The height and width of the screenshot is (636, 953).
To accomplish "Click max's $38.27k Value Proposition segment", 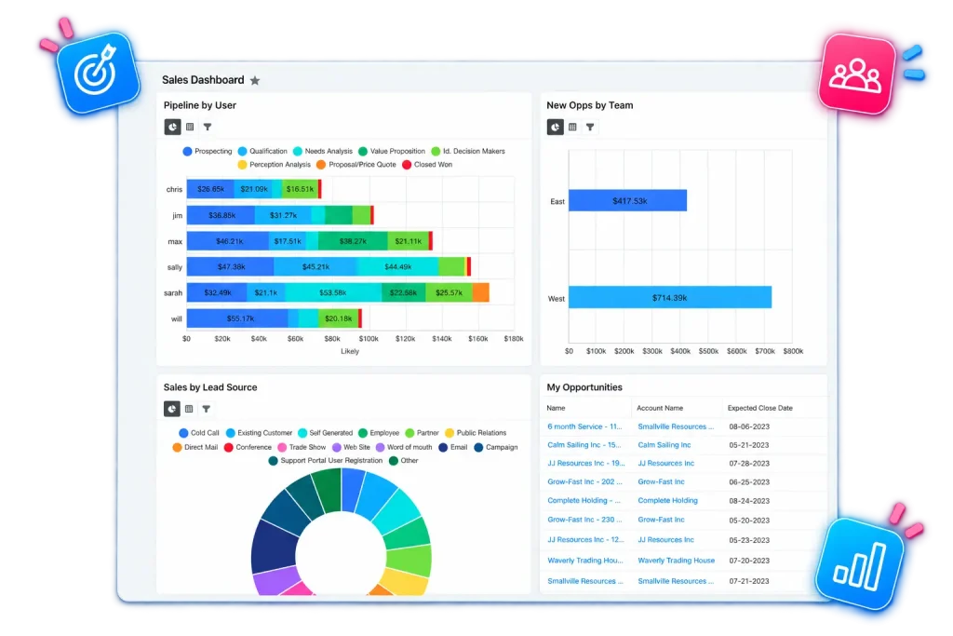I will [353, 241].
